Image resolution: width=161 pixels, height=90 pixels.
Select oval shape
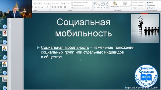(x=104, y=3)
